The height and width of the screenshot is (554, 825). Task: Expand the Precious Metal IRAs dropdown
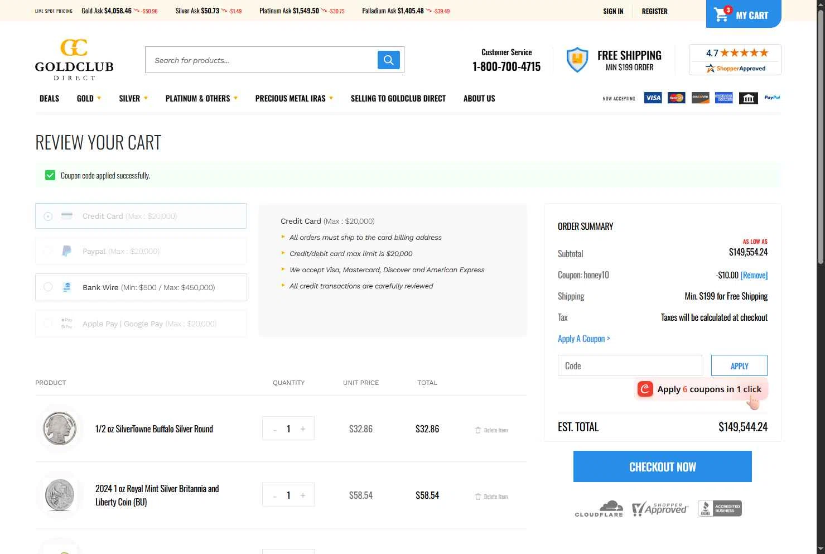294,98
